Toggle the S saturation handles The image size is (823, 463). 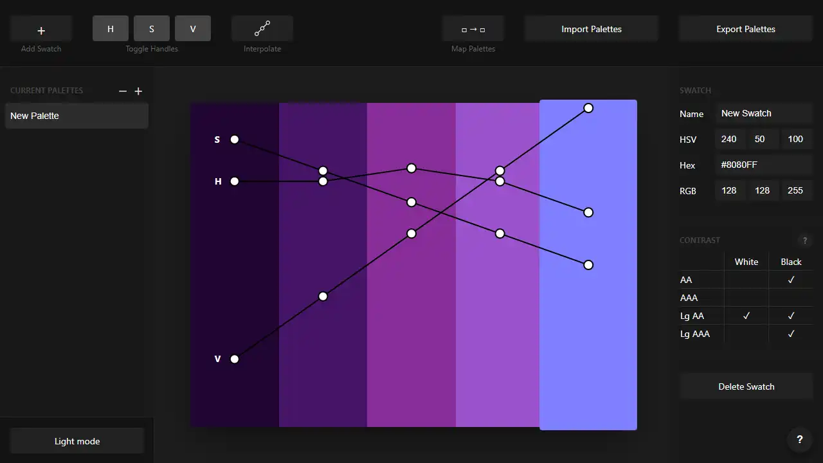pyautogui.click(x=151, y=28)
